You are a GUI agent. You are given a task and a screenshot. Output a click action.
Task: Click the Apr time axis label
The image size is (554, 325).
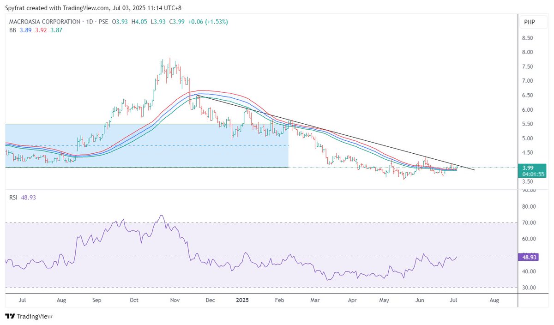pos(352,300)
